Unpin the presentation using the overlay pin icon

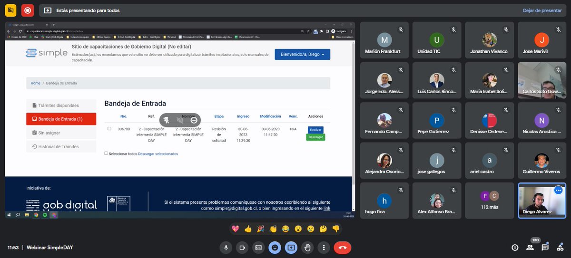point(167,120)
